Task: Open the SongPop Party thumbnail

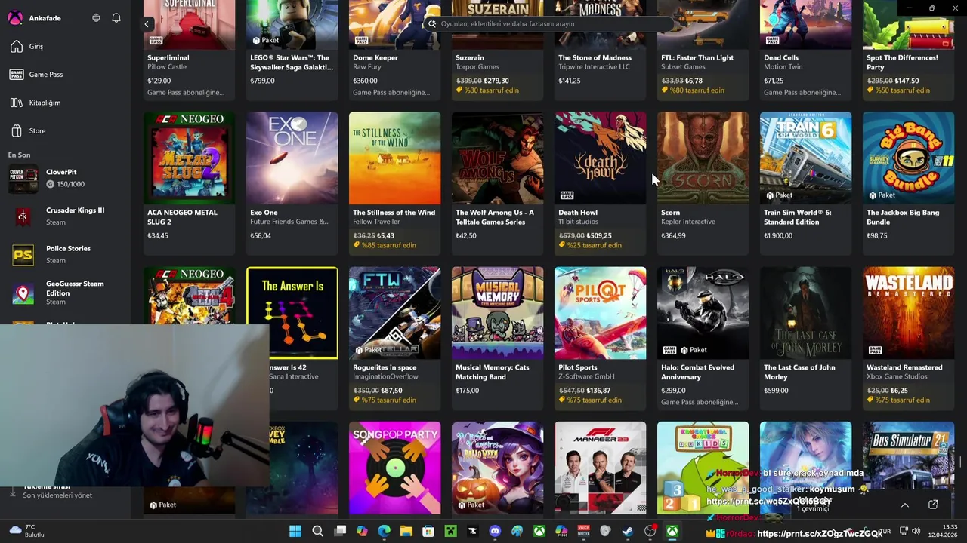Action: (395, 468)
